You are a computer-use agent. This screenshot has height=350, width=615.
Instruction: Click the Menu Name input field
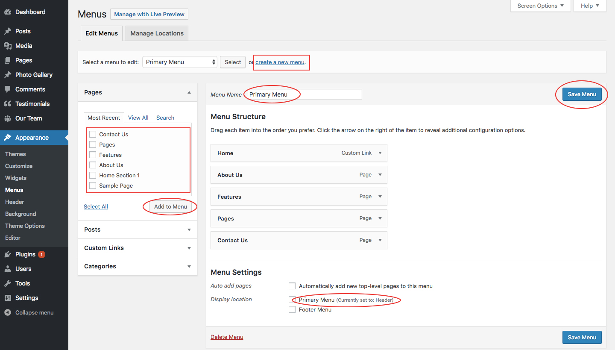pyautogui.click(x=303, y=94)
